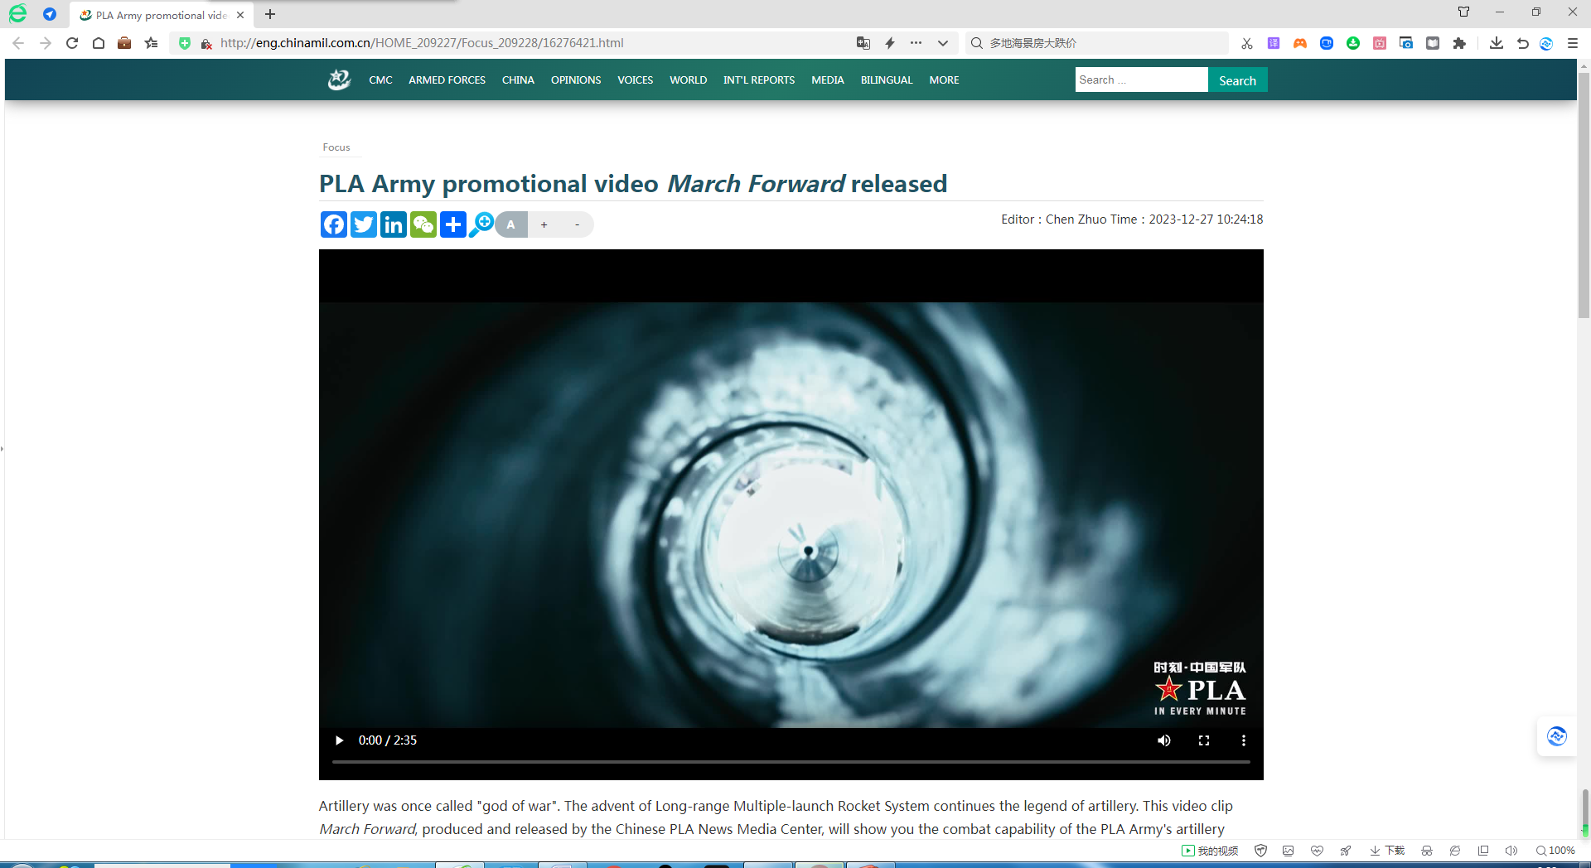Open a new tab with plus

(x=270, y=14)
